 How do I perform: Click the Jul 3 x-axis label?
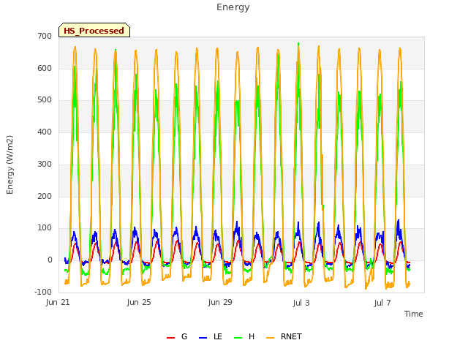(x=301, y=303)
